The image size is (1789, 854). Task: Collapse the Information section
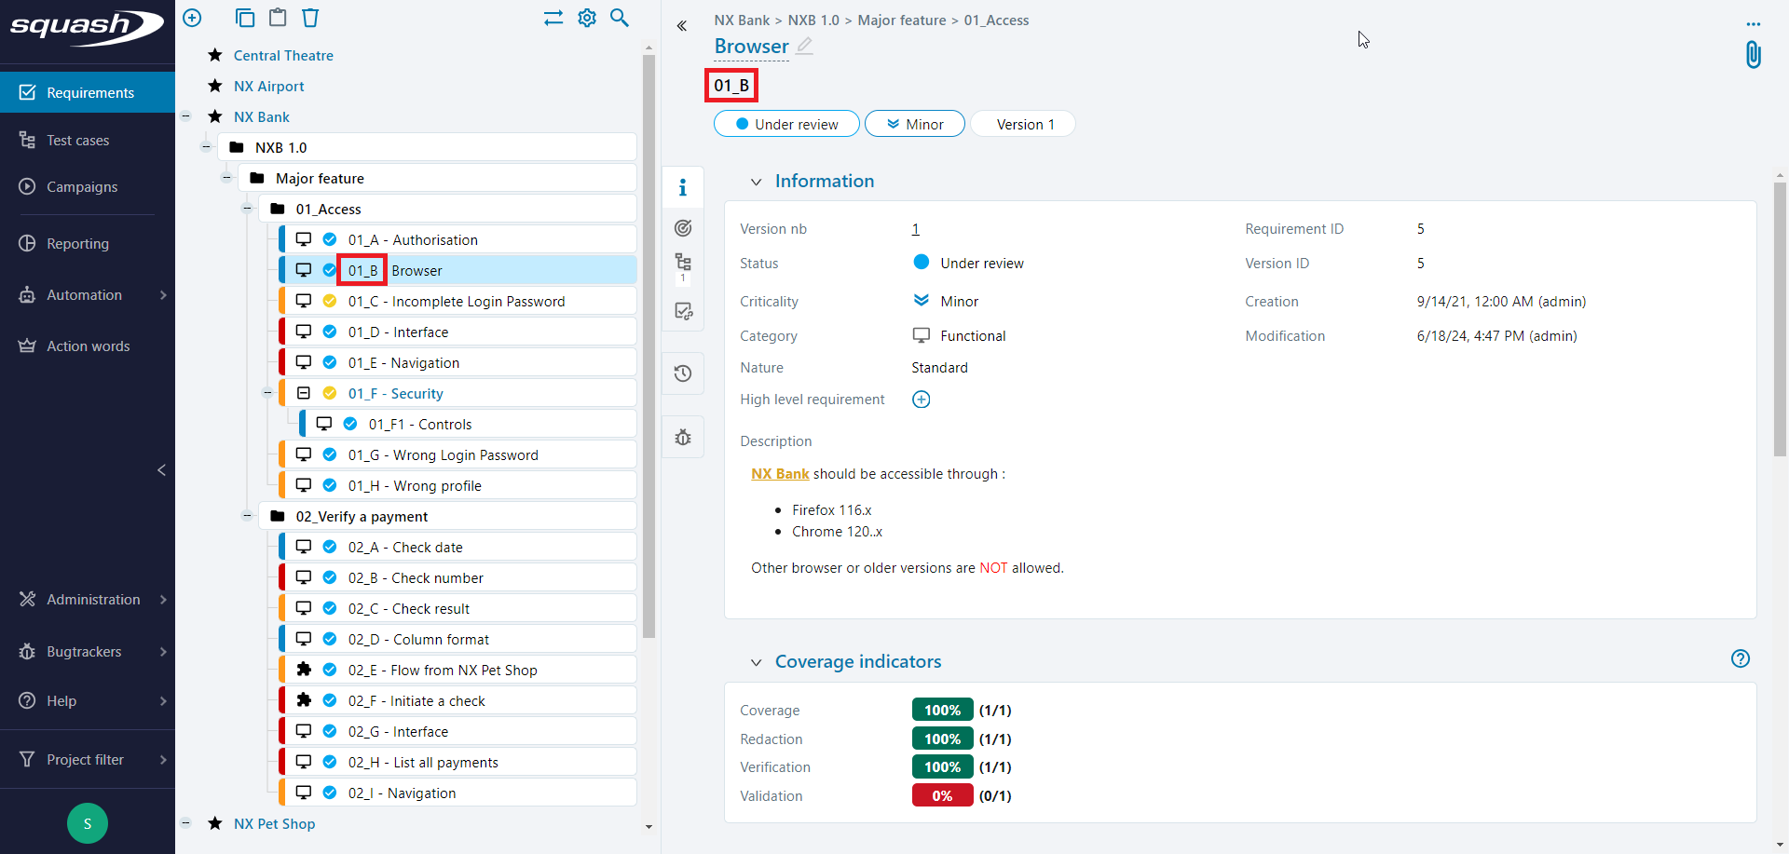pos(757,182)
